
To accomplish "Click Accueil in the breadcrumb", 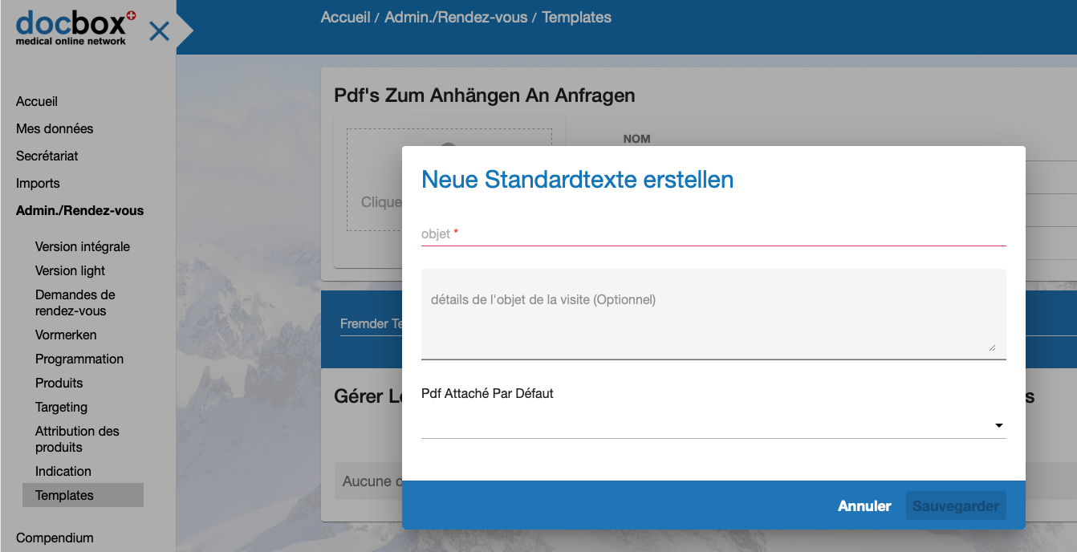I will tap(345, 18).
